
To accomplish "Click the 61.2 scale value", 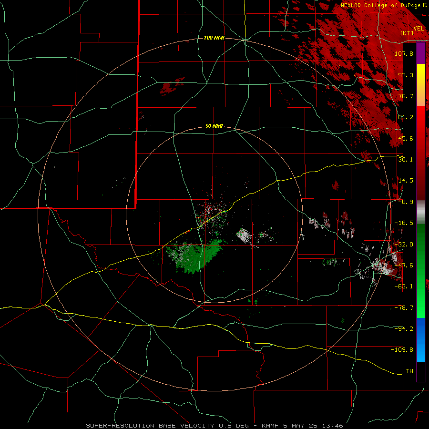I will (406, 117).
